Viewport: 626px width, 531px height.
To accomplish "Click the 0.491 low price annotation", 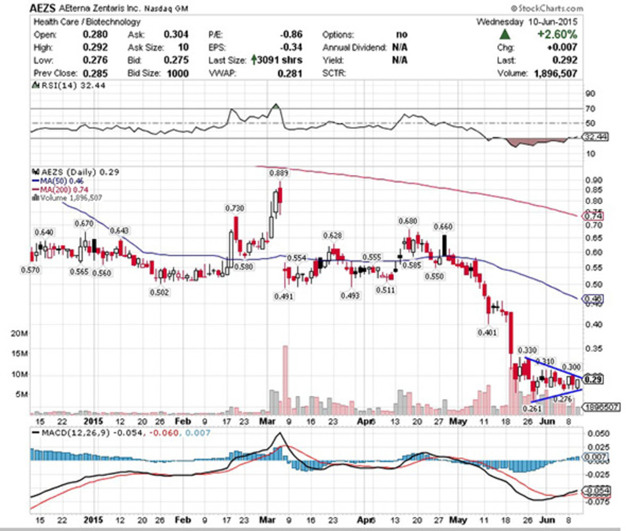I will click(x=283, y=296).
